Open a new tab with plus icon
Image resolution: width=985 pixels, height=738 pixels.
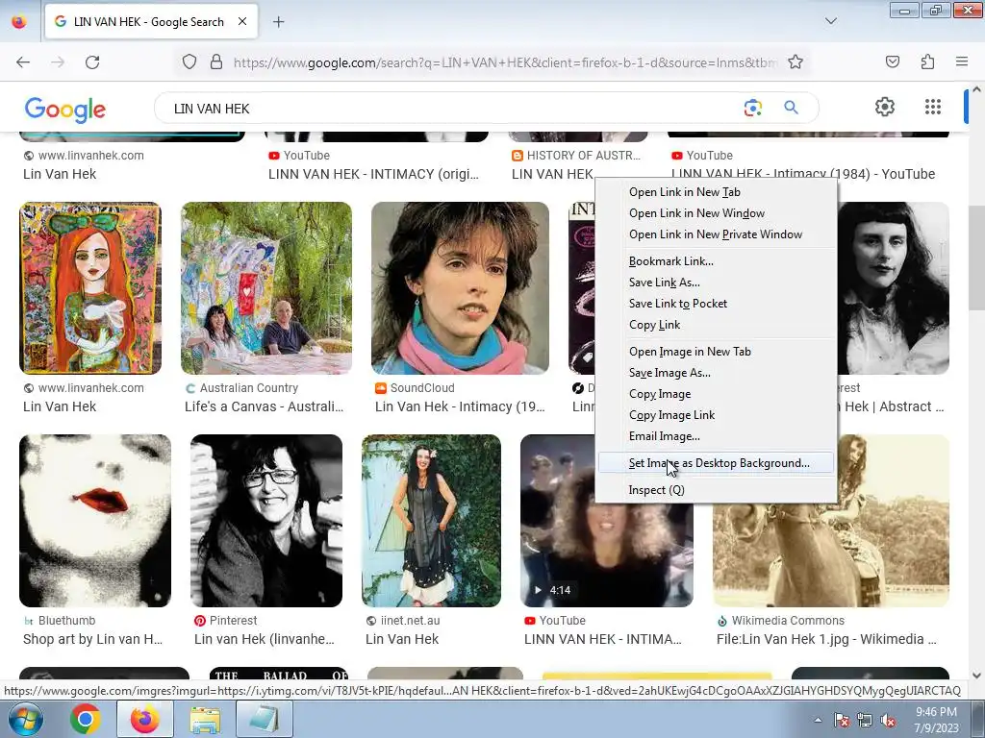tap(278, 22)
